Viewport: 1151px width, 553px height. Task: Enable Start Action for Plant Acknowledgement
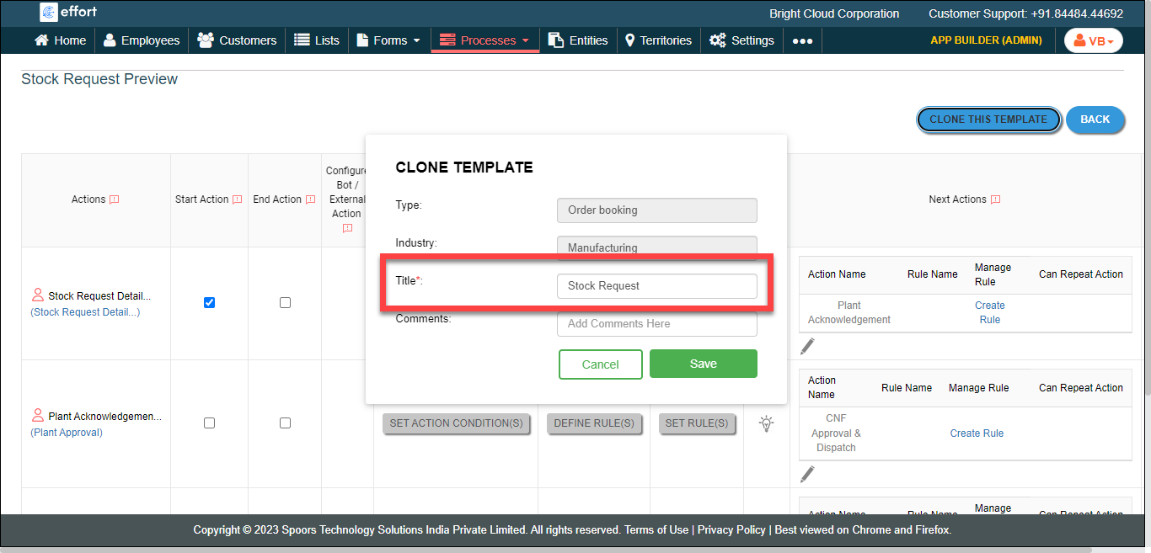[x=209, y=423]
